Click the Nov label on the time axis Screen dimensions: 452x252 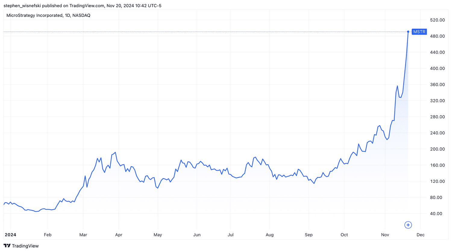(385, 235)
